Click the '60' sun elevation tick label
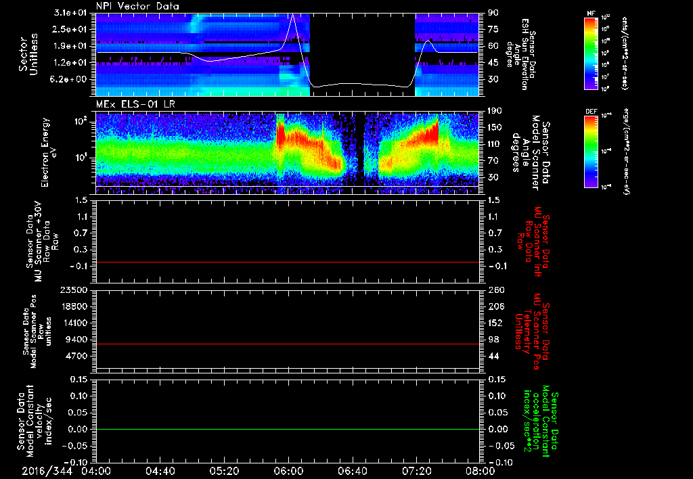The width and height of the screenshot is (693, 479). pyautogui.click(x=493, y=46)
